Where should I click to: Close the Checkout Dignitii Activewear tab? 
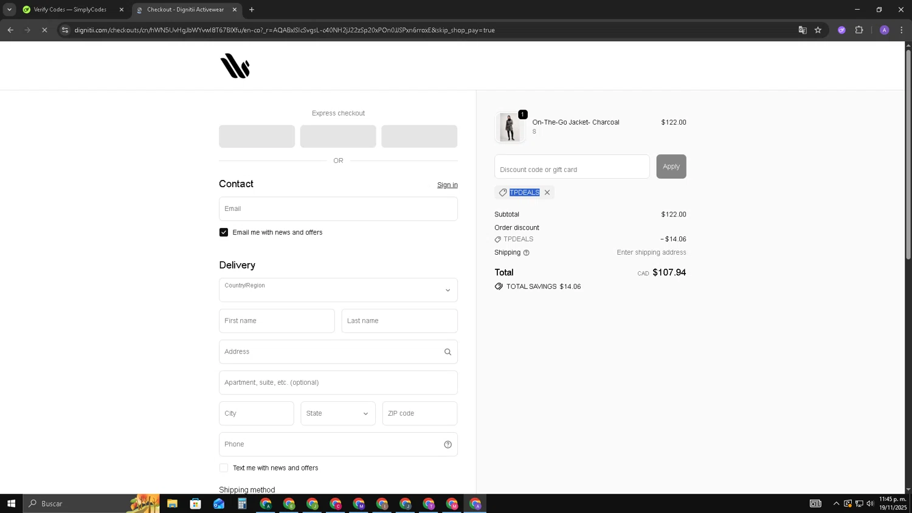pos(235,10)
